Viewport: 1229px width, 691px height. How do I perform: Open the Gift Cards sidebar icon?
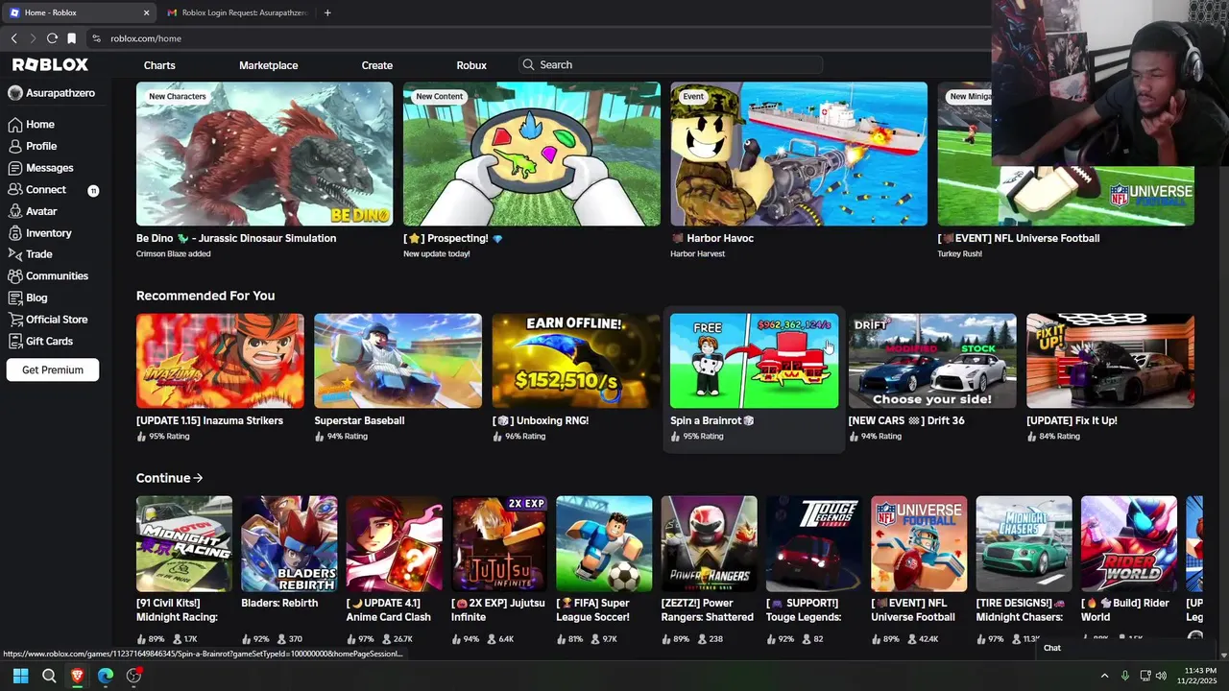coord(15,341)
